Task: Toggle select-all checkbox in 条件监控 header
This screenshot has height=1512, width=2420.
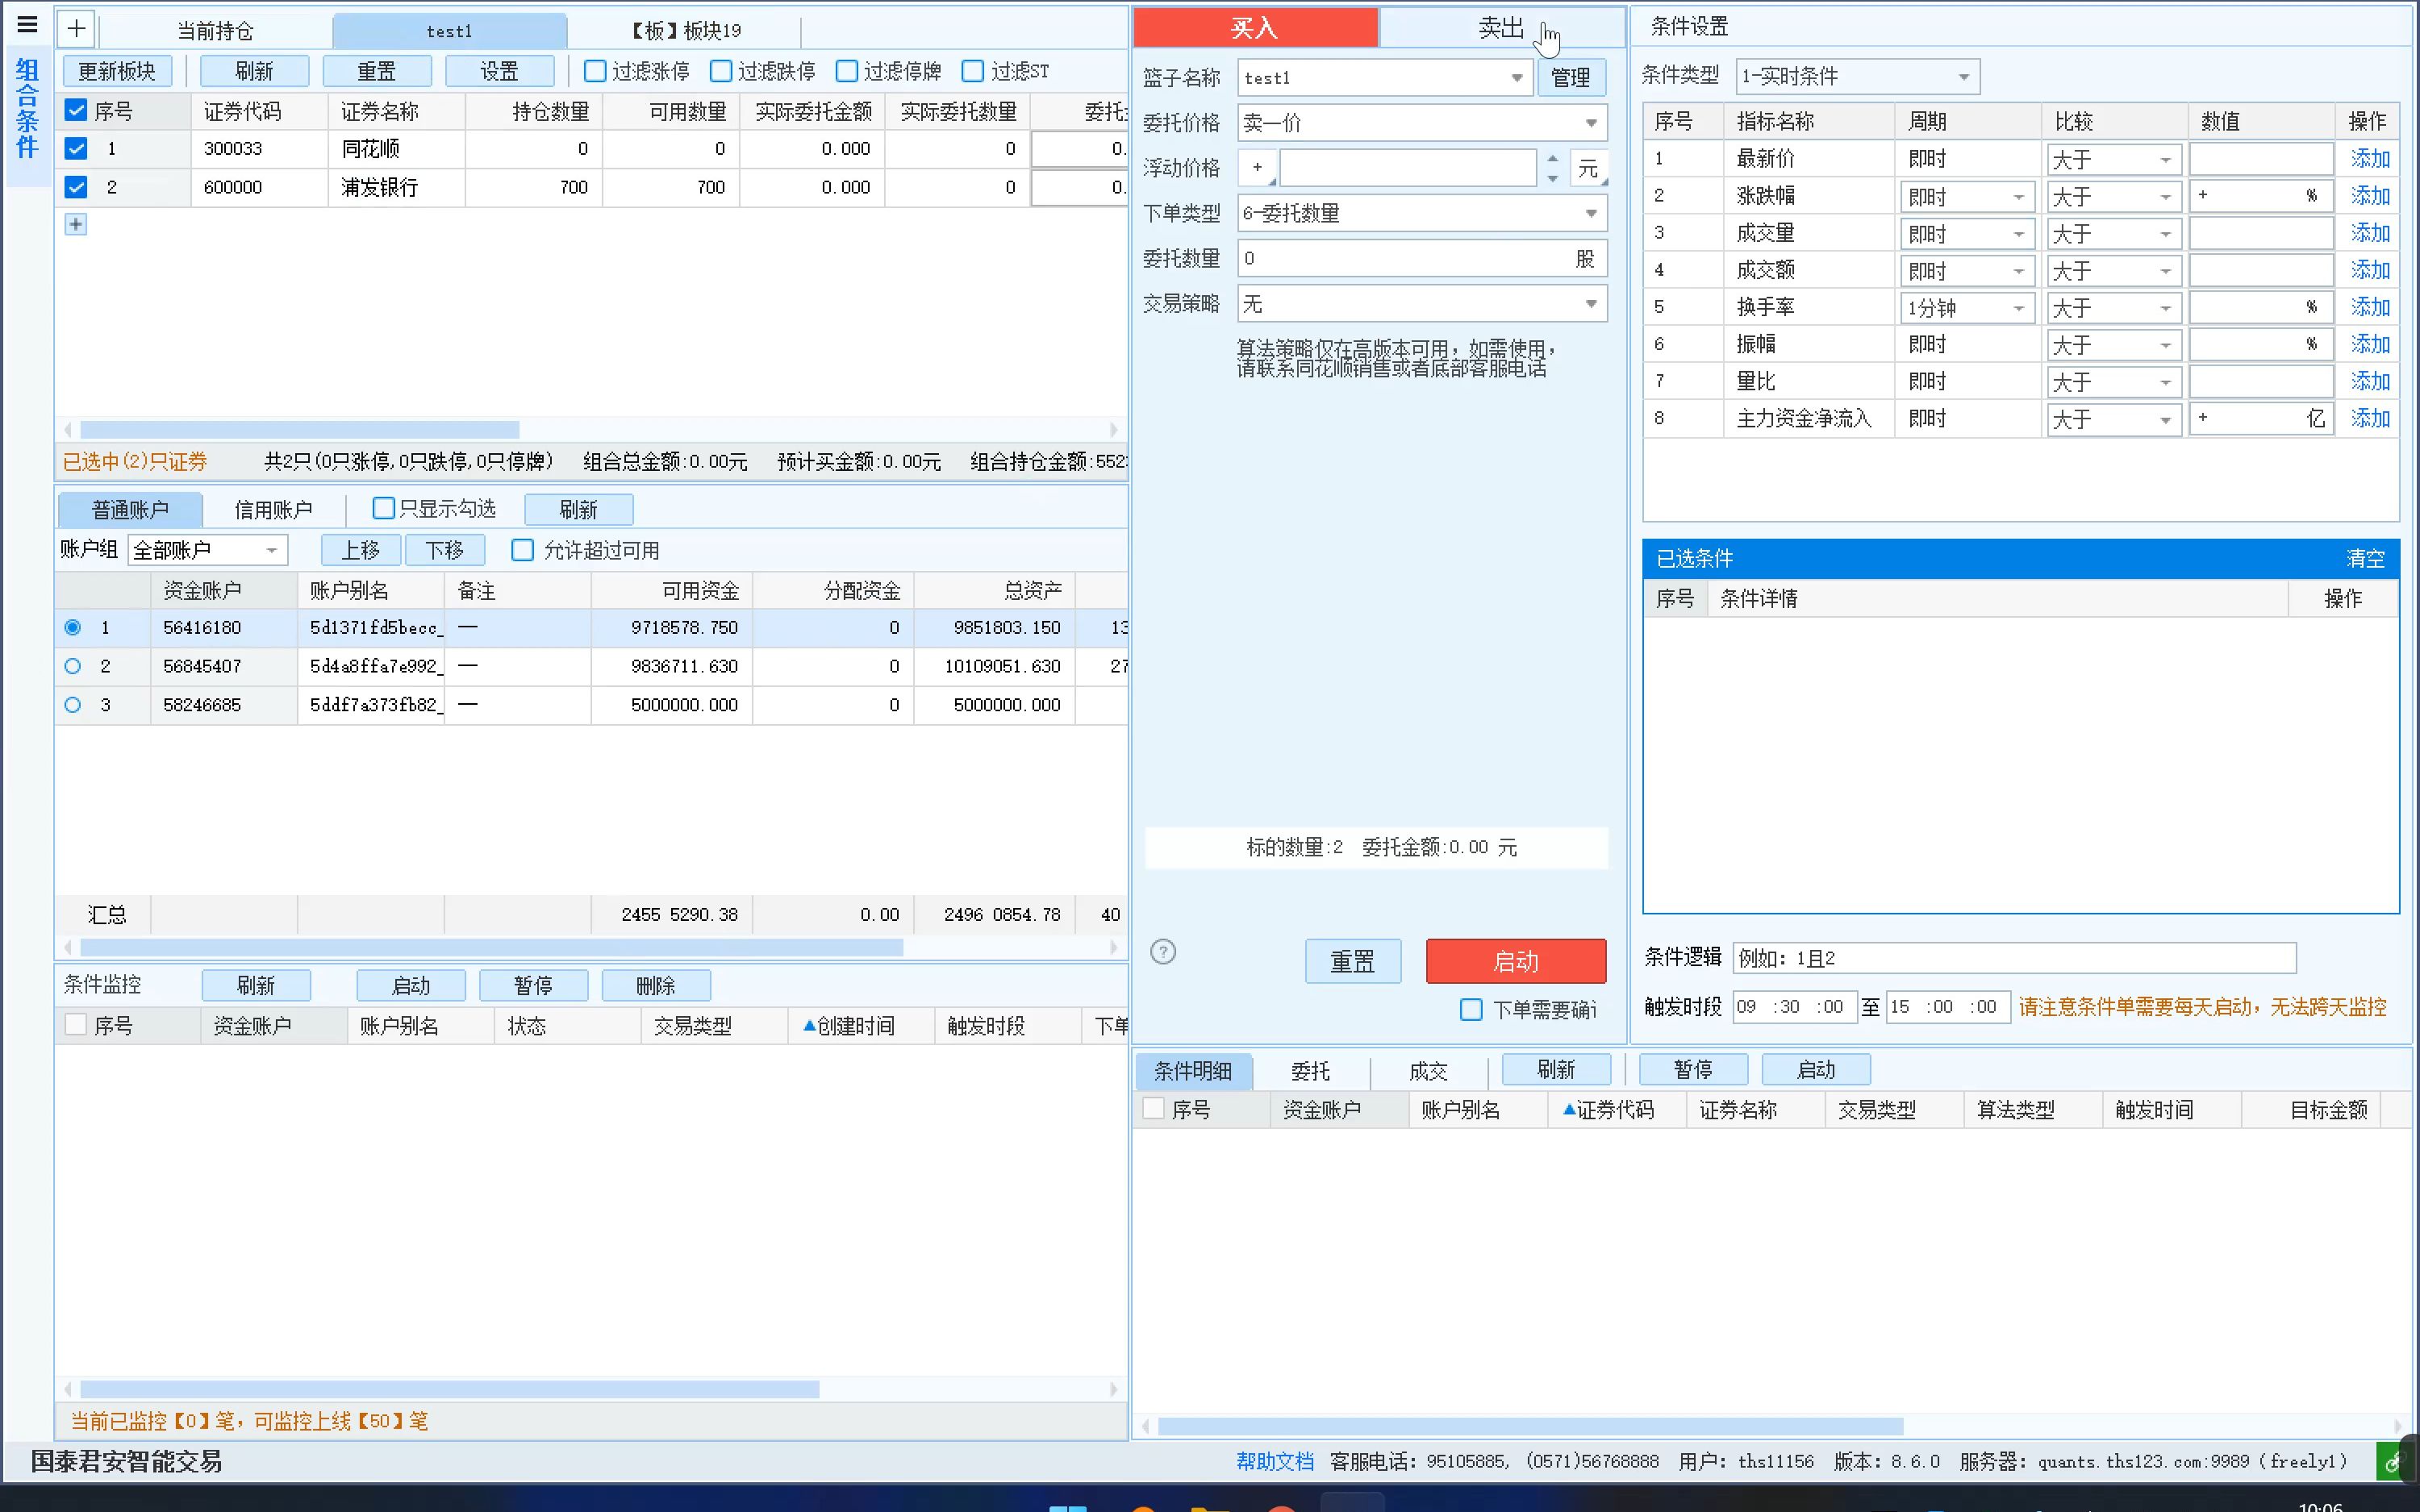Action: [76, 1024]
